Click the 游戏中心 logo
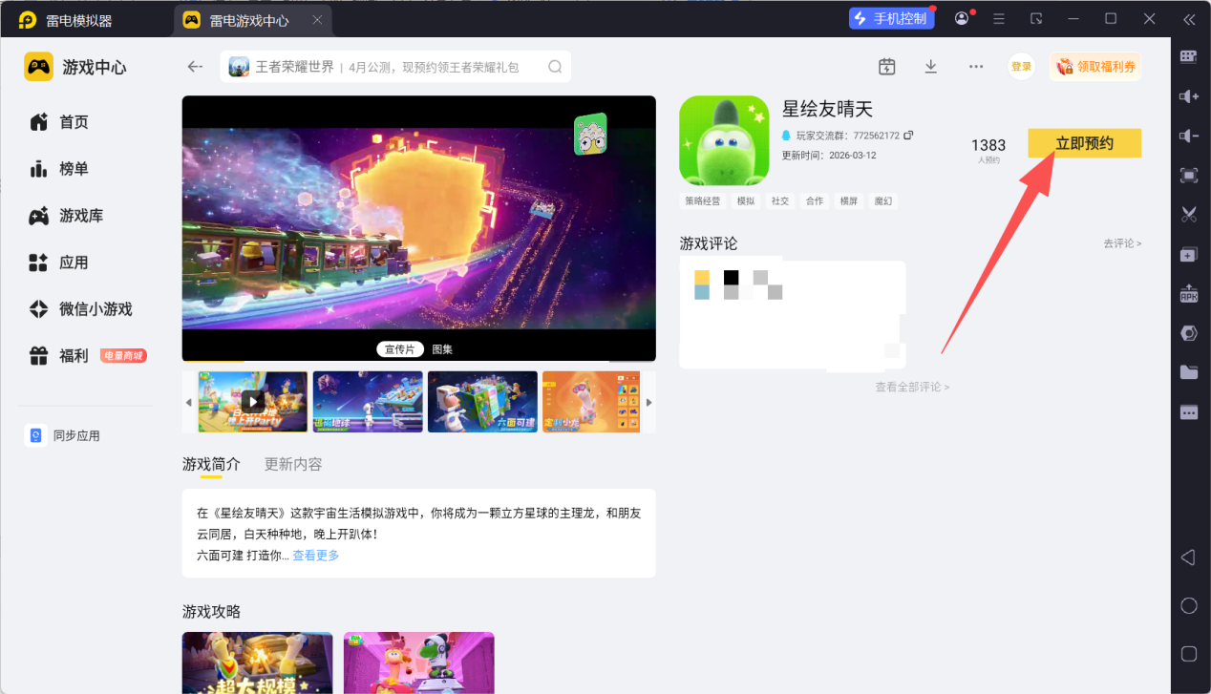 (x=75, y=67)
